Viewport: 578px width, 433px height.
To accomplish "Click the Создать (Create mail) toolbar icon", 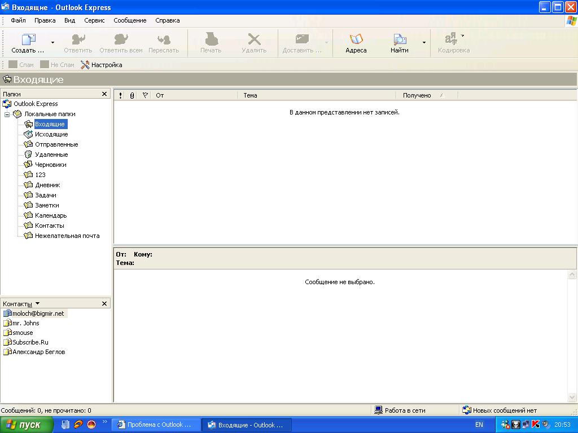I will pos(28,41).
